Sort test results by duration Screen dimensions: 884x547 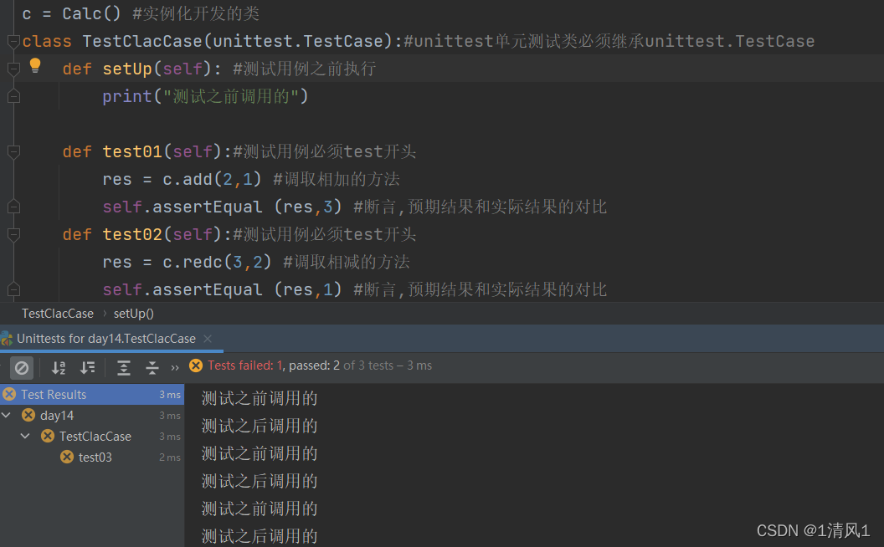pyautogui.click(x=87, y=368)
